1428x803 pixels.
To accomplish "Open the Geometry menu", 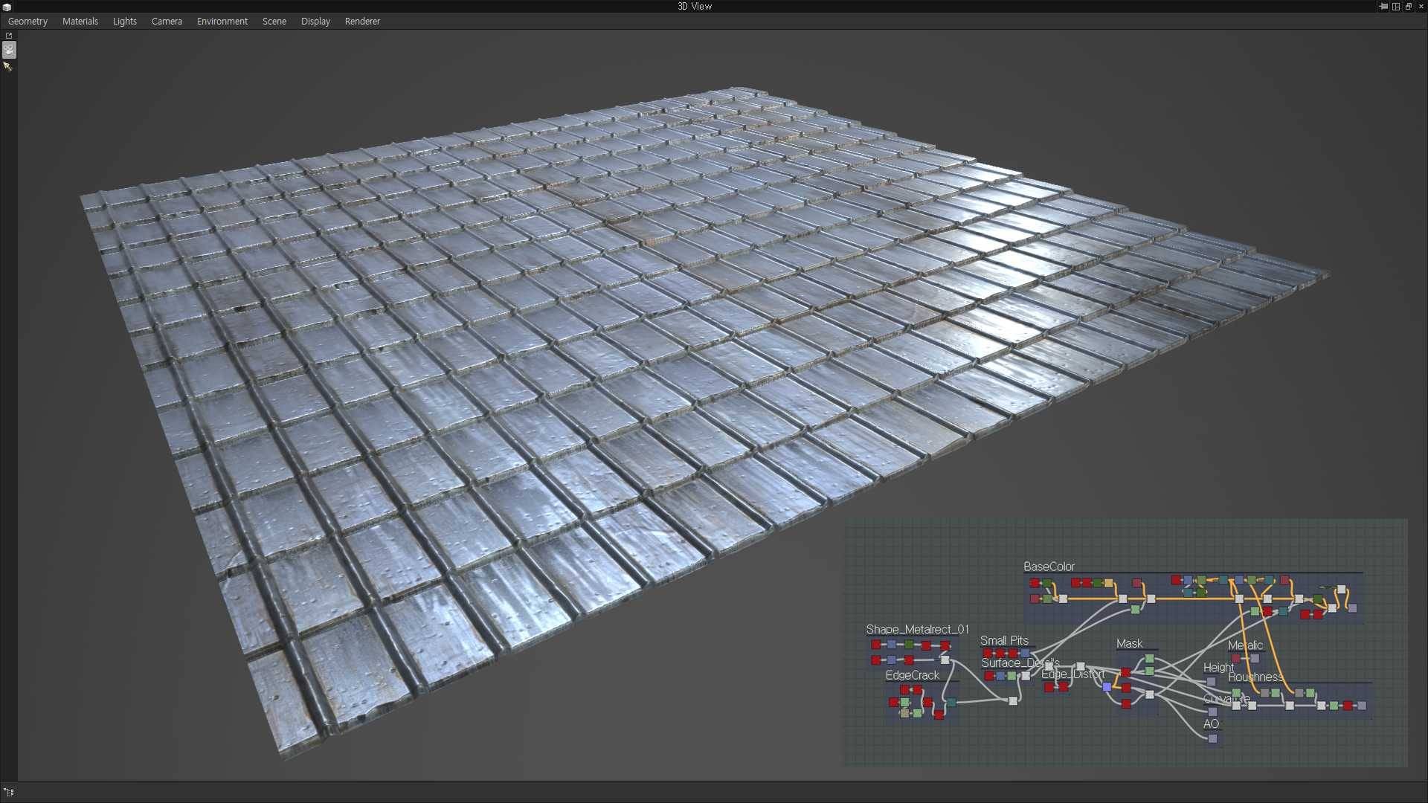I will click(x=28, y=22).
